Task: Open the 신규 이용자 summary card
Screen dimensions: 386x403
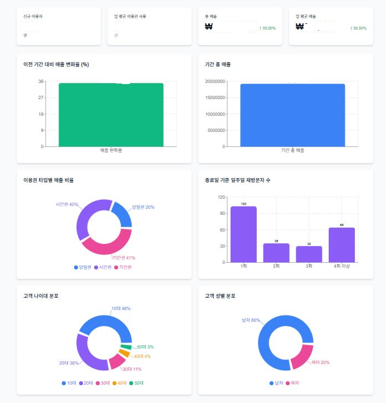Action: (58, 26)
